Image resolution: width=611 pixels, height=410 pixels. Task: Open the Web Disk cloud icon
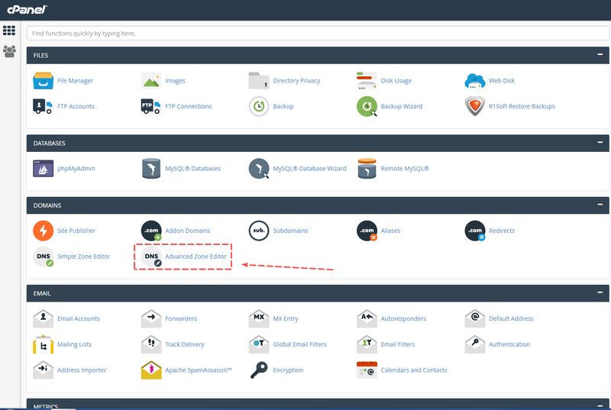click(x=474, y=81)
